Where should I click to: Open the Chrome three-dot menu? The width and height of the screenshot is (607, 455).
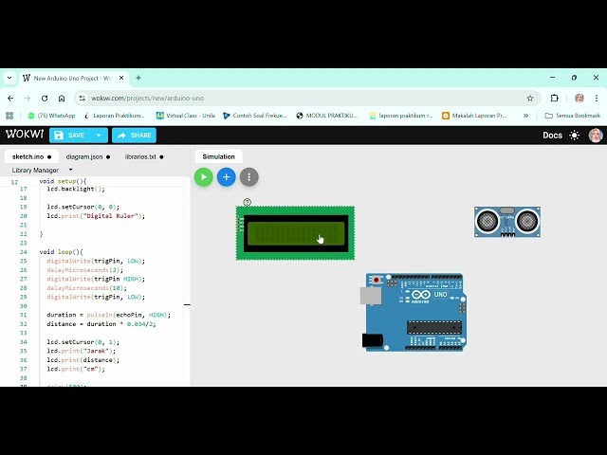(597, 99)
